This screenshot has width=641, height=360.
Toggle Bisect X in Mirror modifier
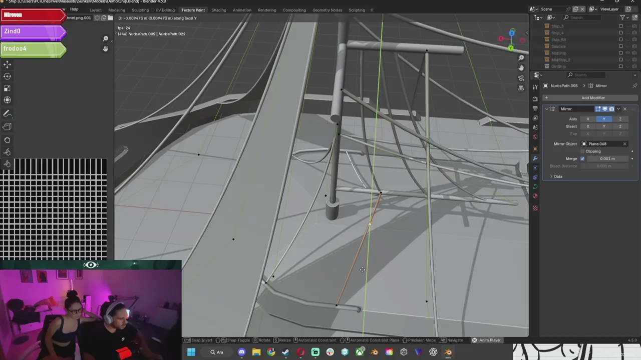pos(588,126)
